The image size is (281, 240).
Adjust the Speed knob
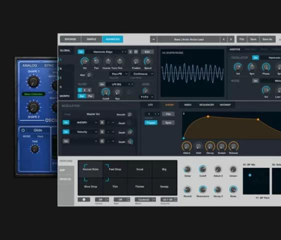(x=148, y=61)
